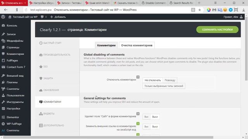Turn off 'Удаляет поле Сайт' with Выкл
The height and width of the screenshot is (139, 248).
click(x=155, y=117)
